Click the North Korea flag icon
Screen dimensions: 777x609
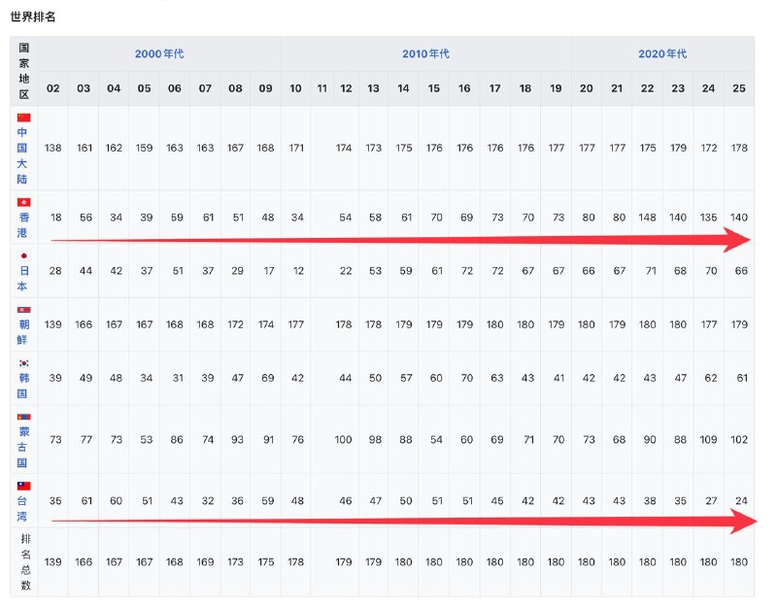coord(23,310)
